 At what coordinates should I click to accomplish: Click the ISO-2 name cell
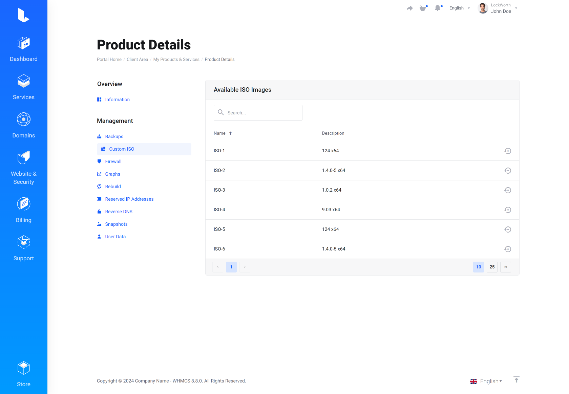click(x=219, y=171)
